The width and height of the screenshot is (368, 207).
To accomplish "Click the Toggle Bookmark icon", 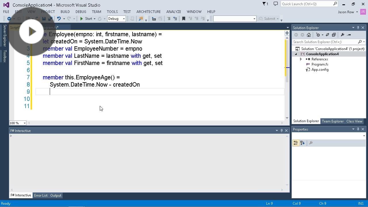I will pos(184,18).
